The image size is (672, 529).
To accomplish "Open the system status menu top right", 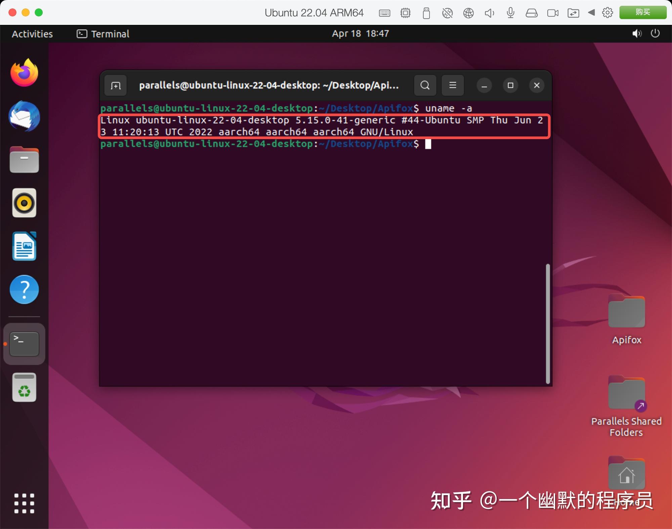I will 645,34.
